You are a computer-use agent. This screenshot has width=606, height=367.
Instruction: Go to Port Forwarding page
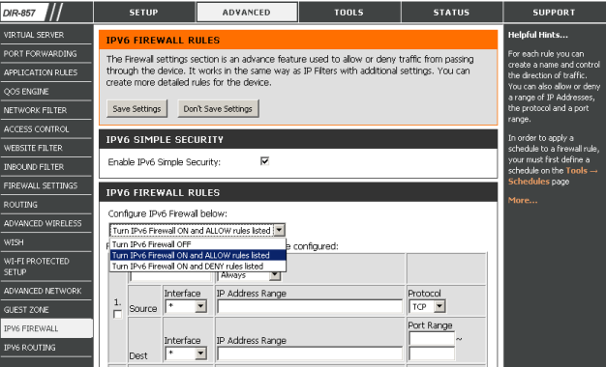[x=45, y=53]
